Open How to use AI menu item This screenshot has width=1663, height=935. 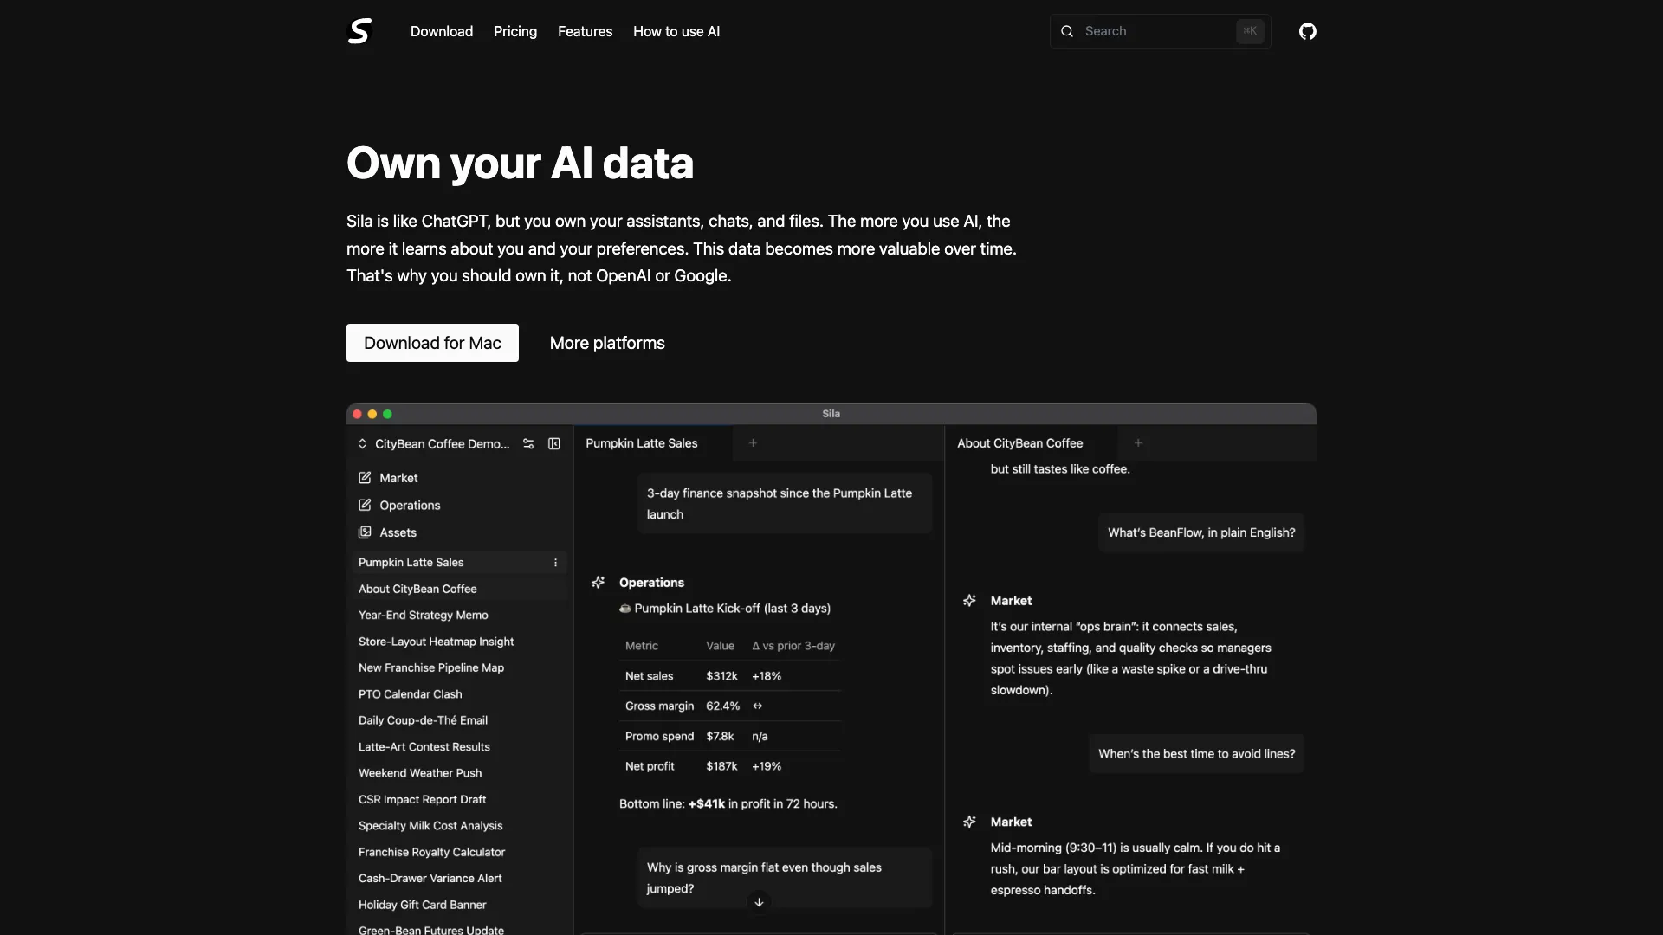(x=676, y=31)
